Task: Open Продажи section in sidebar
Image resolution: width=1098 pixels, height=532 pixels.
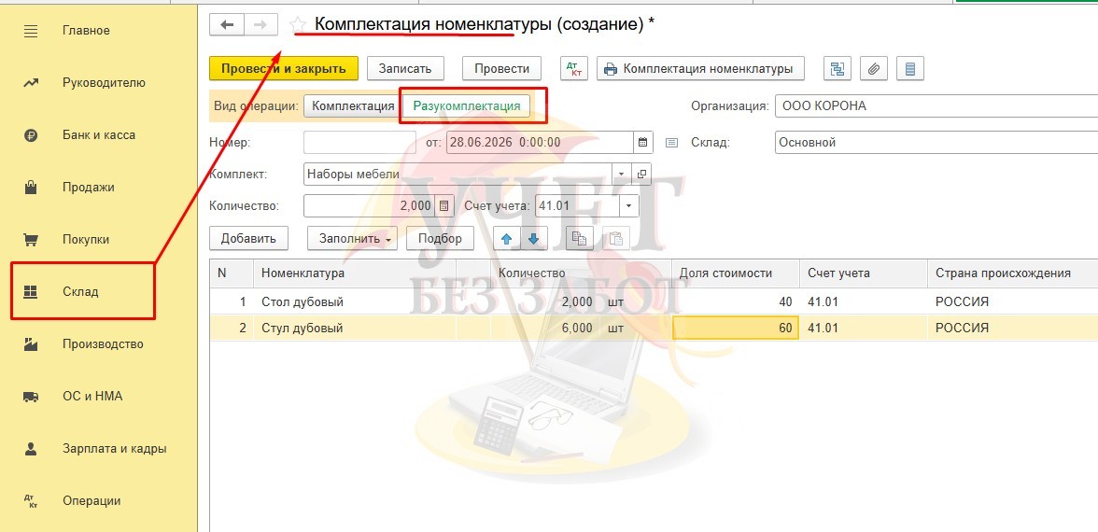Action: point(88,187)
